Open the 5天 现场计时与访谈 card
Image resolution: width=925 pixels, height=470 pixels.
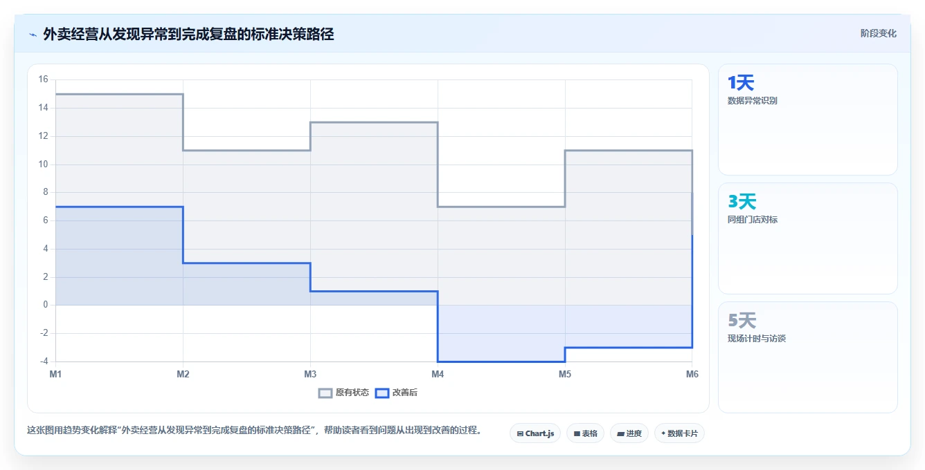[x=807, y=357]
